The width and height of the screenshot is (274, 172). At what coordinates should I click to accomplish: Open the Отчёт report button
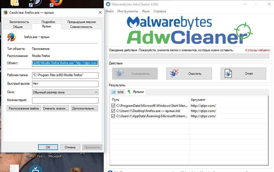click(243, 74)
